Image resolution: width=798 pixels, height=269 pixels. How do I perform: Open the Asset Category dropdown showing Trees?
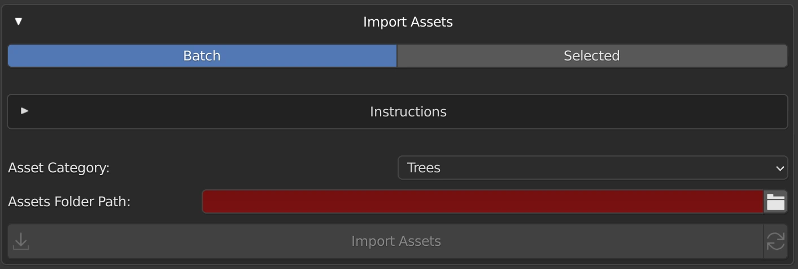592,168
